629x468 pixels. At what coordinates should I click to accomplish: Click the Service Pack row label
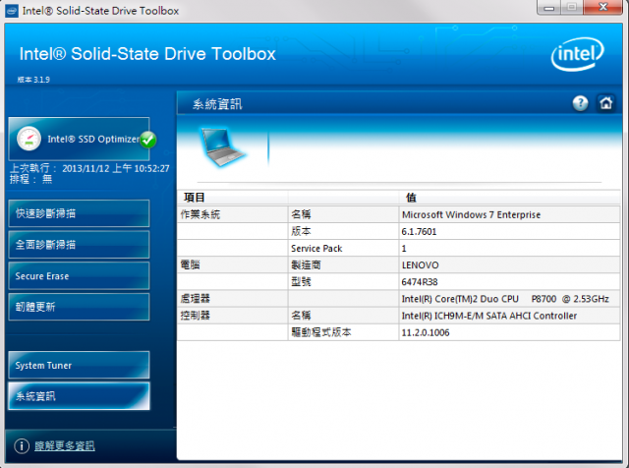343,249
